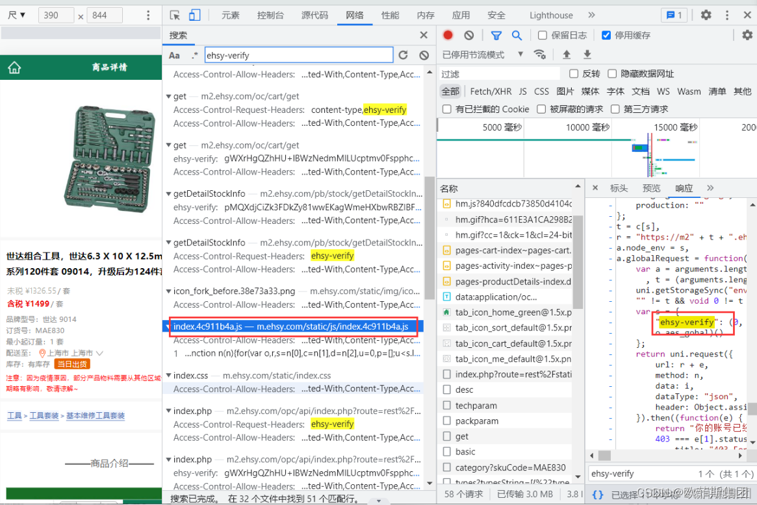
Task: Filter requests by Fetch/XHR
Action: pos(491,91)
